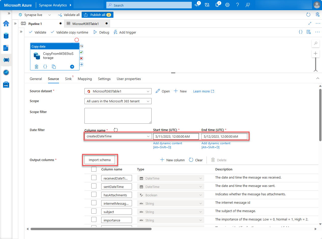This screenshot has height=239, width=322.
Task: Click the Import schema button
Action: pyautogui.click(x=99, y=160)
